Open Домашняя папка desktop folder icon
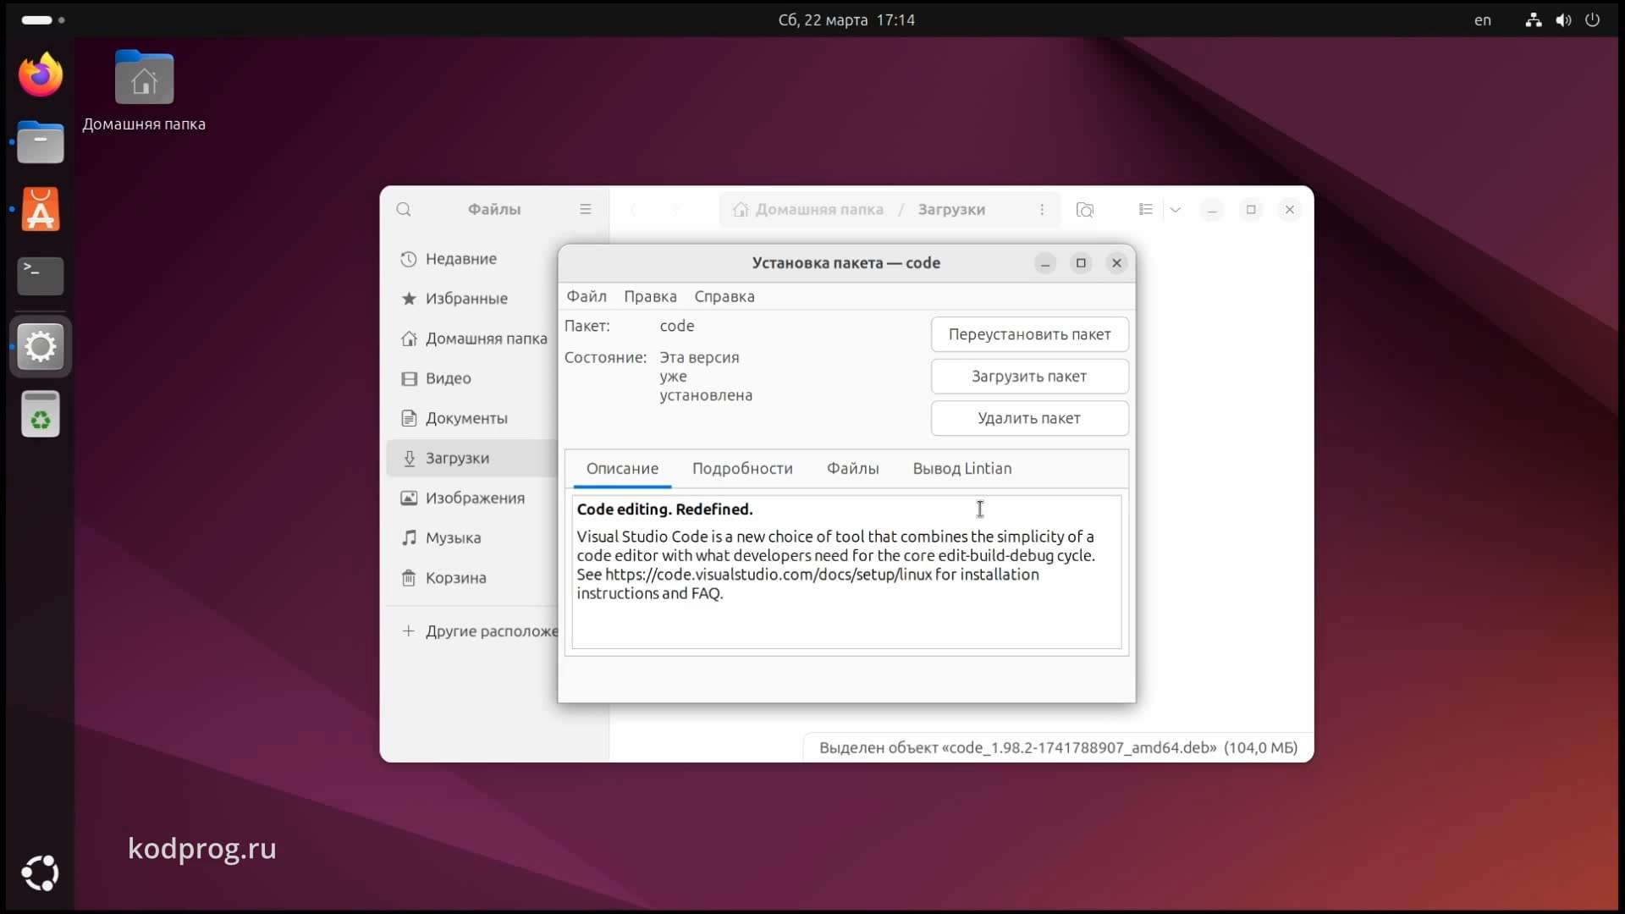This screenshot has height=914, width=1625. point(144,91)
